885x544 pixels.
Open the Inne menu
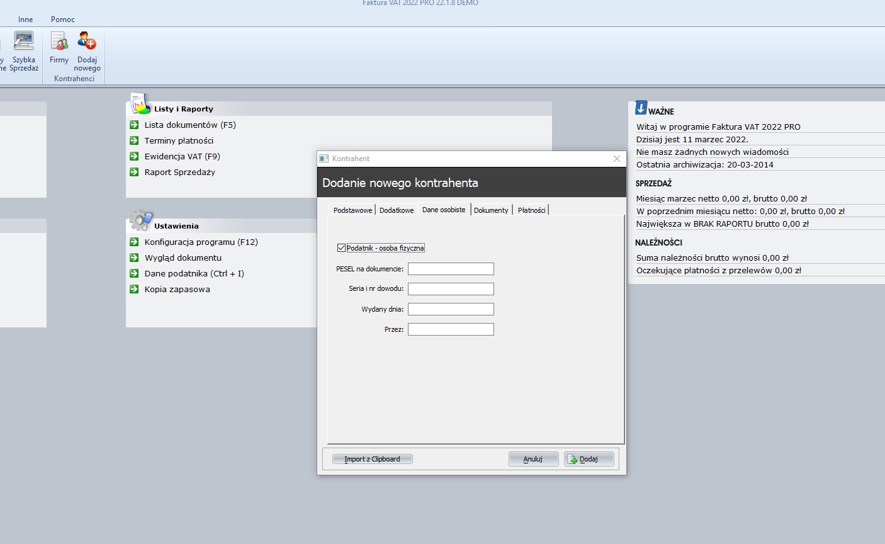tap(26, 20)
